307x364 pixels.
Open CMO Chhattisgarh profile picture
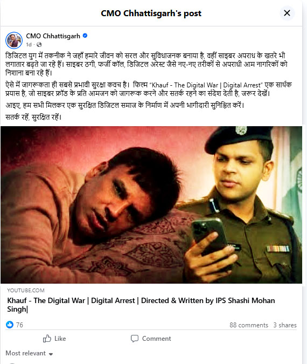(x=14, y=40)
